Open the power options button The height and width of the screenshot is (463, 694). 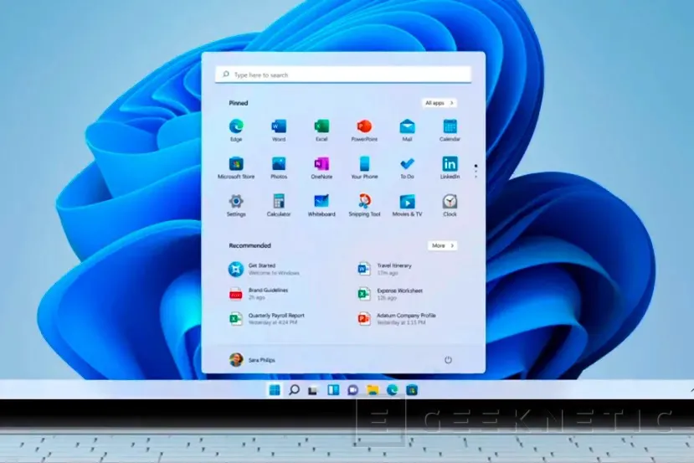click(448, 360)
